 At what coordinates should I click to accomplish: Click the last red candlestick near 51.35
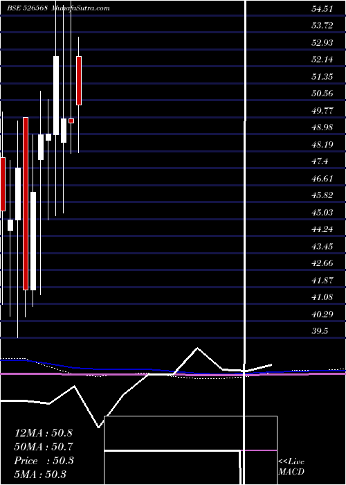pyautogui.click(x=79, y=81)
